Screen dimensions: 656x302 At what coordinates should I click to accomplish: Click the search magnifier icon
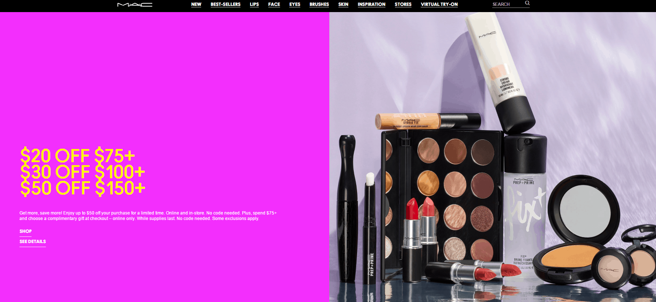click(527, 3)
